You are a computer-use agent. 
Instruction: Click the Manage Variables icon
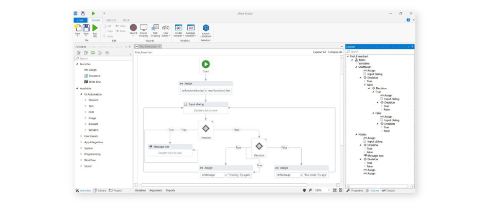[x=190, y=27]
